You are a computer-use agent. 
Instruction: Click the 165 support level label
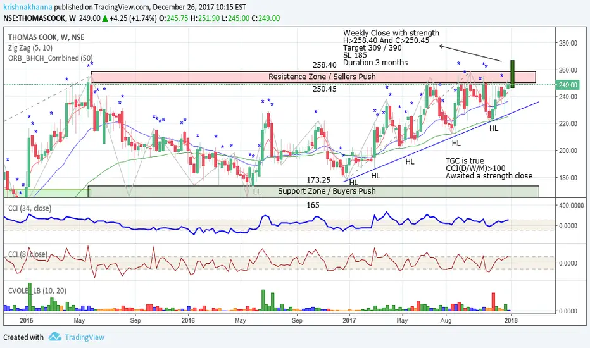pos(313,206)
